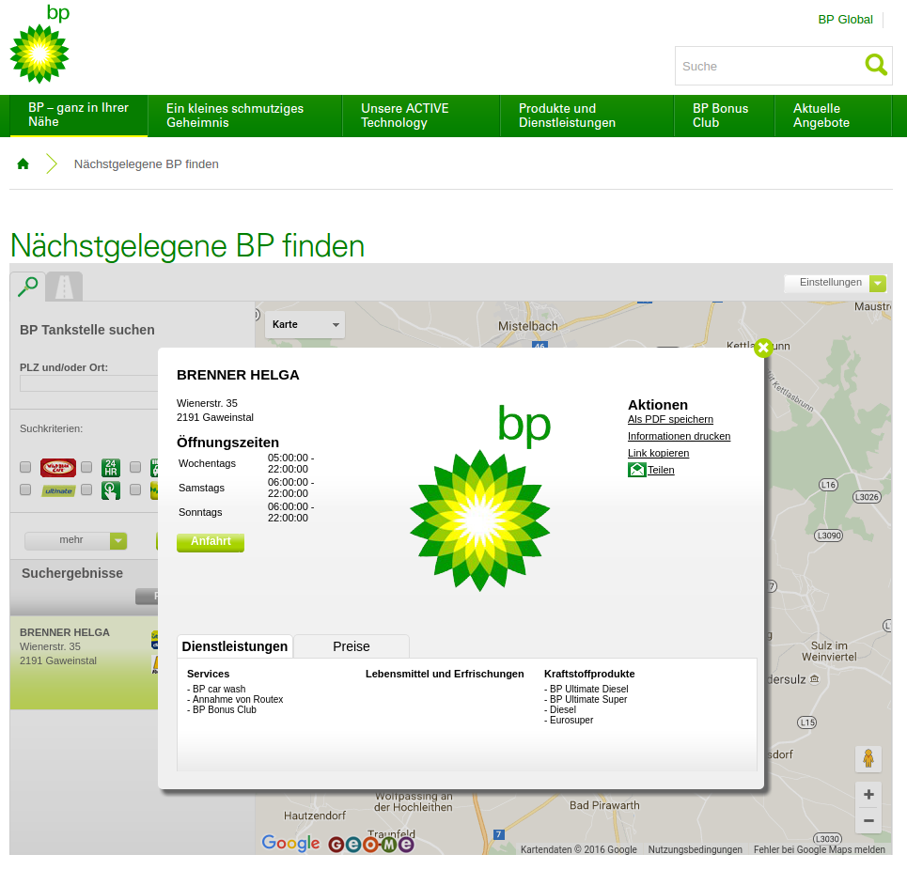907x870 pixels.
Task: Tick the checkbox beside the 24 HR icon
Action: click(x=86, y=467)
